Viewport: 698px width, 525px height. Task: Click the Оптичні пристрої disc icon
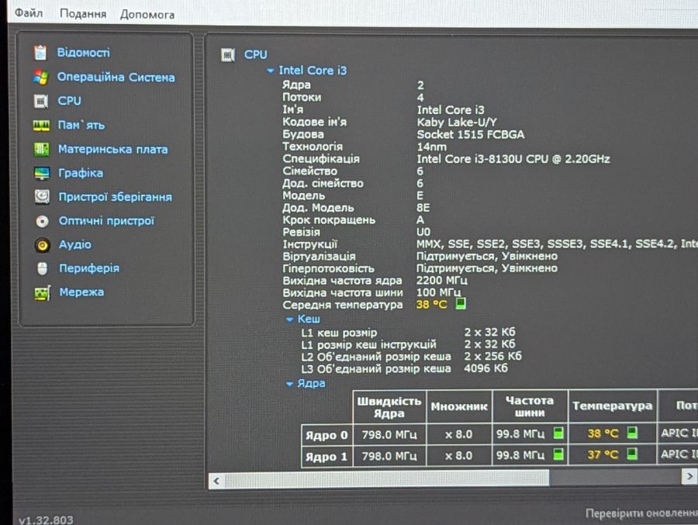point(43,221)
